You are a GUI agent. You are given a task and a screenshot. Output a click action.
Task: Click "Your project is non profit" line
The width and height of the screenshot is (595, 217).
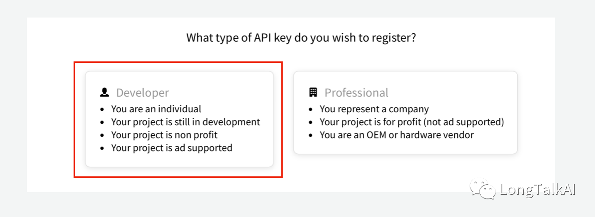pyautogui.click(x=164, y=135)
